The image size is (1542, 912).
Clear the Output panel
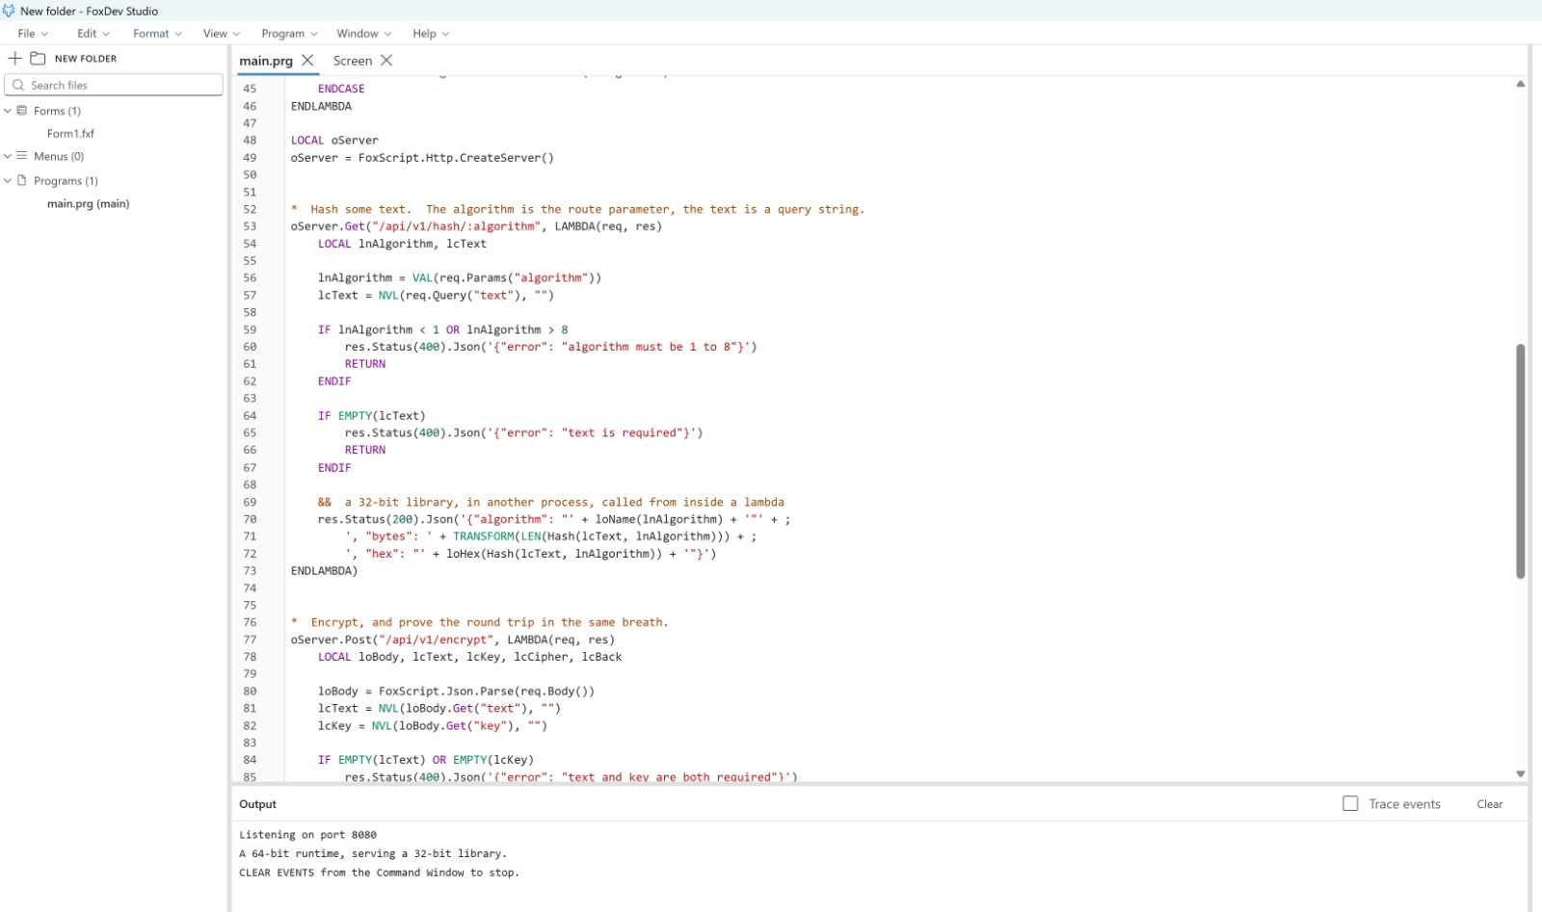[x=1489, y=804]
